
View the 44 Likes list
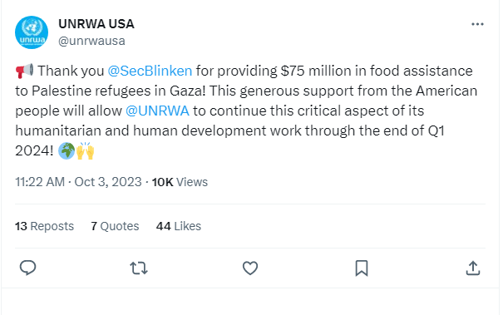pos(179,226)
